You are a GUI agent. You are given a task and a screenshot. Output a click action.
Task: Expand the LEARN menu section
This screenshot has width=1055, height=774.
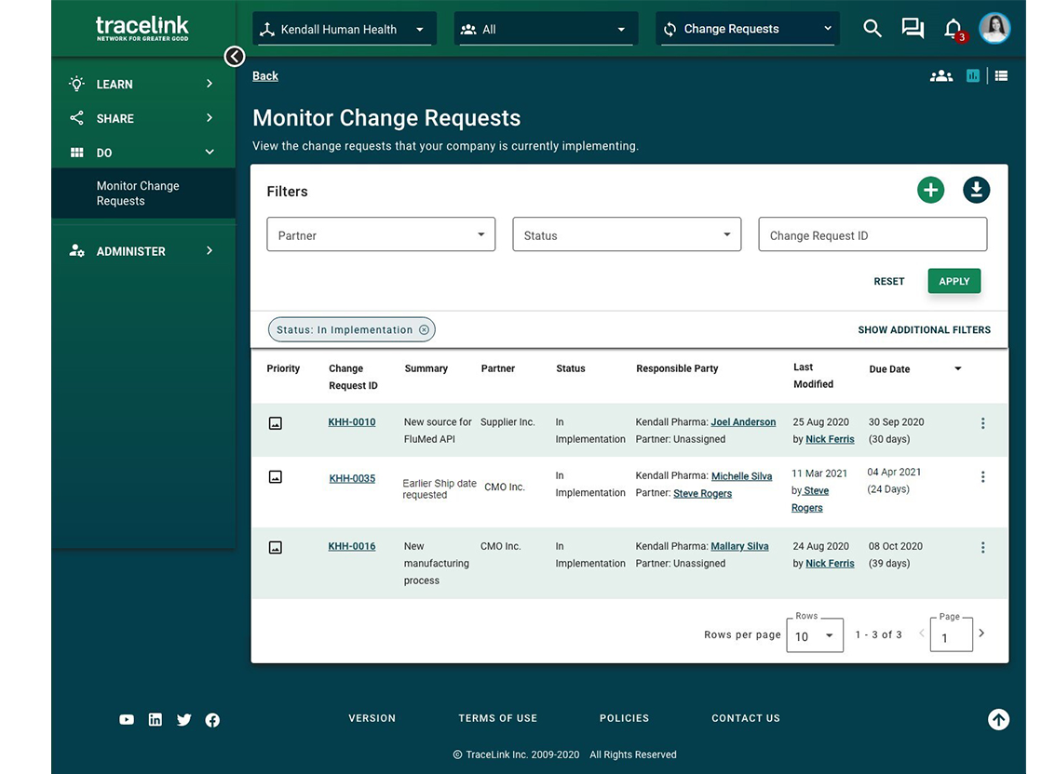point(142,84)
